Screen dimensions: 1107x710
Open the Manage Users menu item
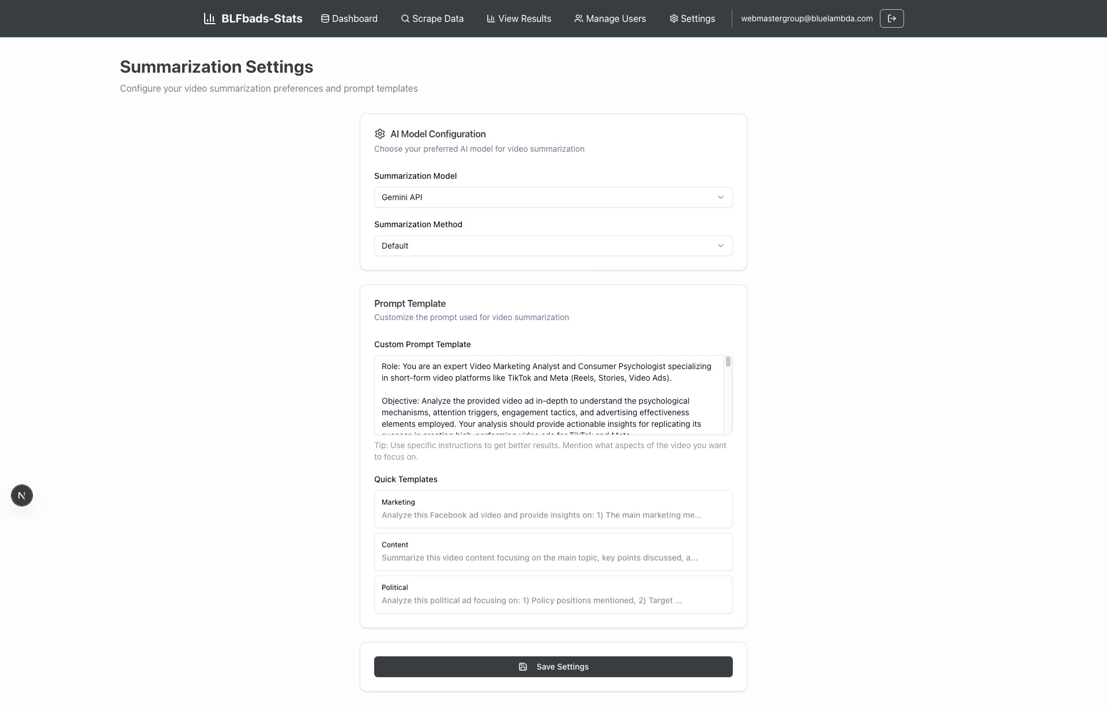click(615, 18)
